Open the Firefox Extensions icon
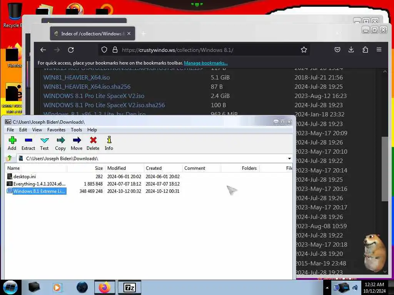The height and width of the screenshot is (295, 394). pyautogui.click(x=365, y=50)
